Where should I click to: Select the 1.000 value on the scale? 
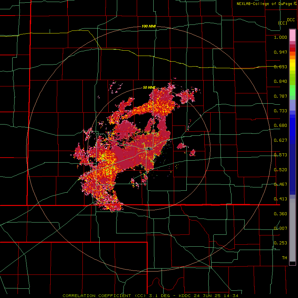[280, 37]
